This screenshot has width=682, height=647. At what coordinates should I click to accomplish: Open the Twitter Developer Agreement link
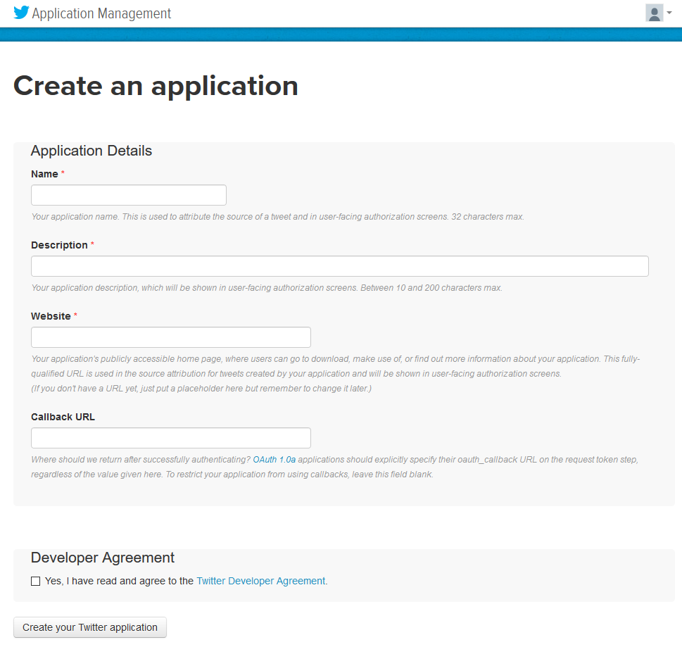(261, 581)
